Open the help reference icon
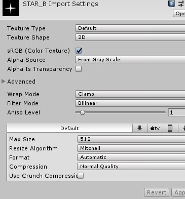This screenshot has height=199, width=185. point(171,4)
